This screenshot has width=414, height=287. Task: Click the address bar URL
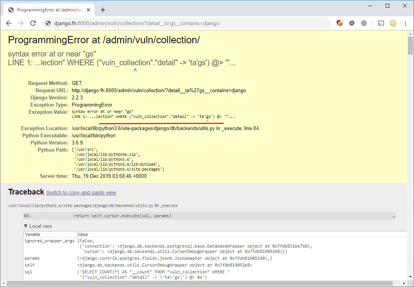[137, 23]
